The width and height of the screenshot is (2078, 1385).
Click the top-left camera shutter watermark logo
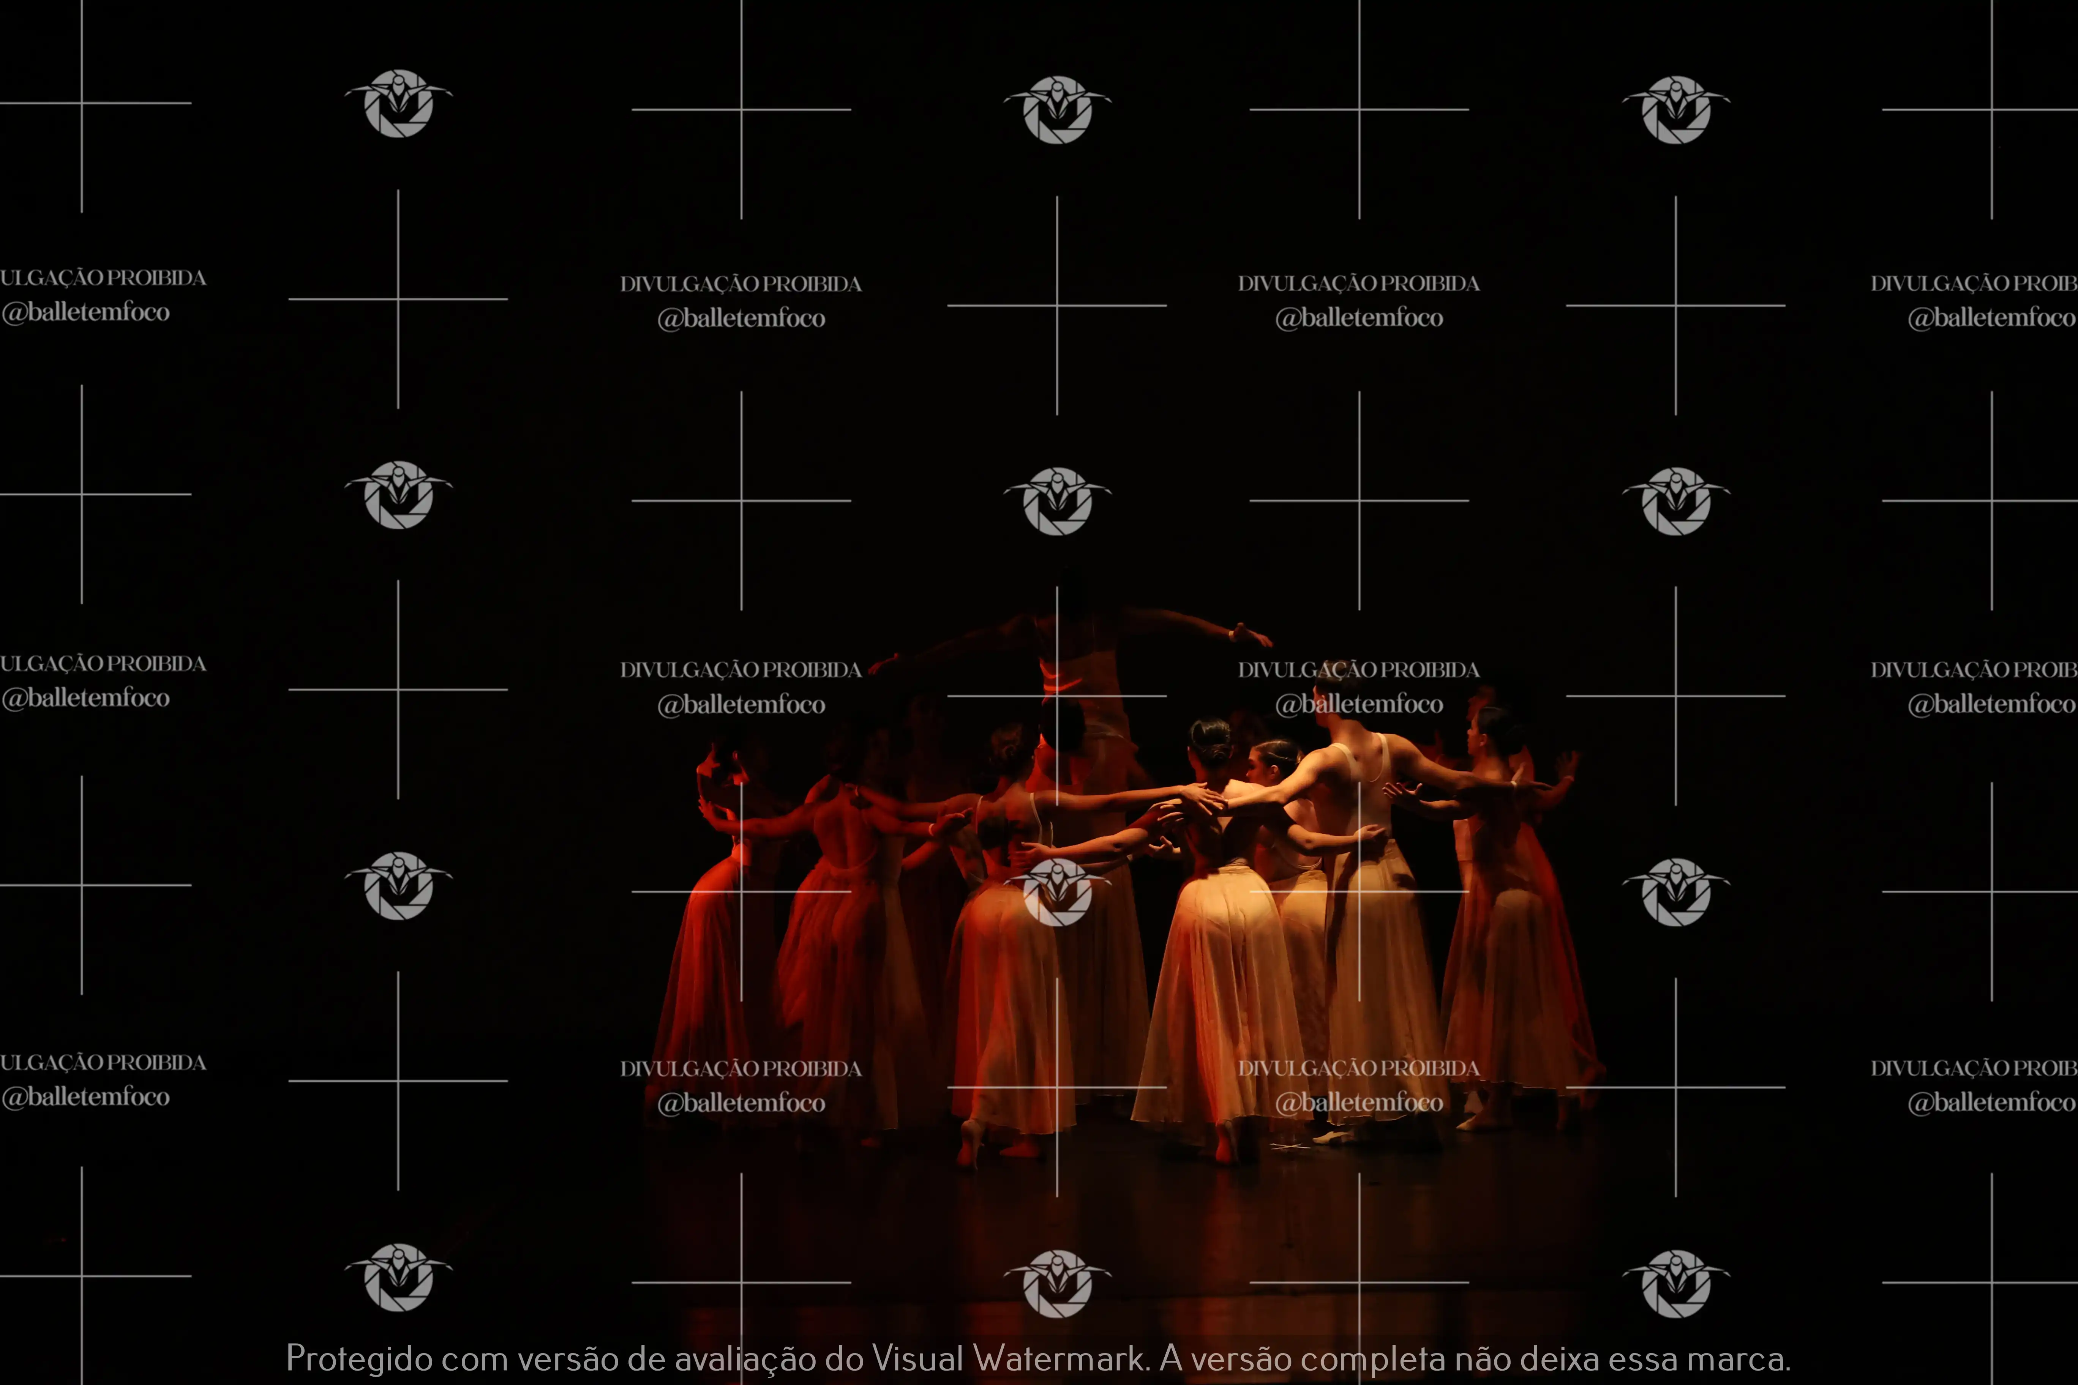point(398,103)
